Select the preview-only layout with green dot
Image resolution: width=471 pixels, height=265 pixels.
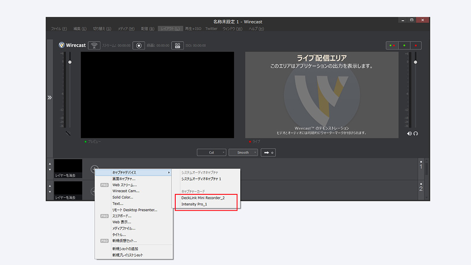404,45
